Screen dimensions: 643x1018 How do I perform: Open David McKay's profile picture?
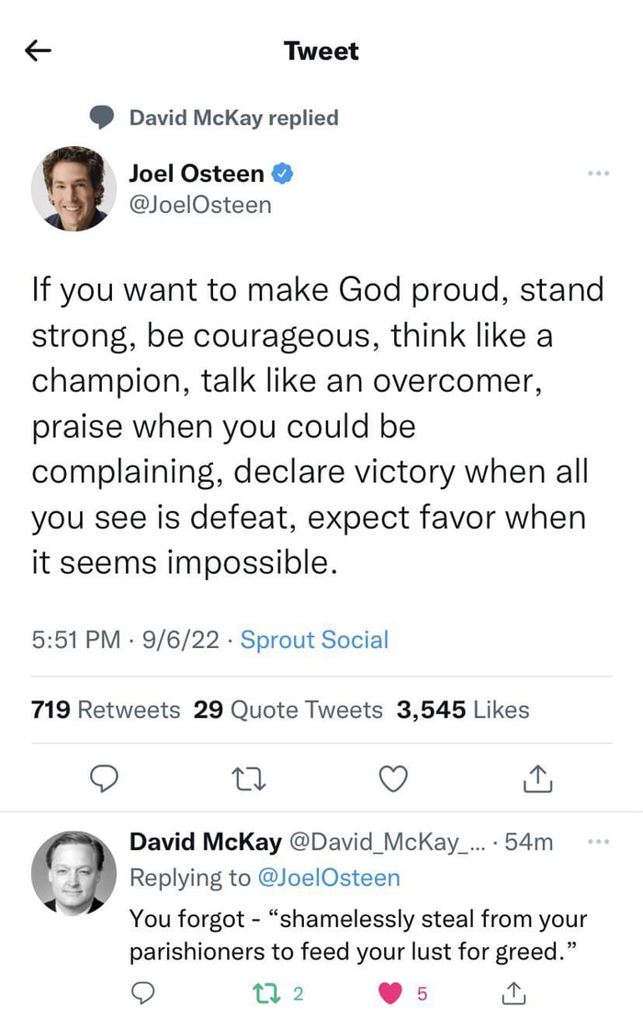pyautogui.click(x=74, y=873)
